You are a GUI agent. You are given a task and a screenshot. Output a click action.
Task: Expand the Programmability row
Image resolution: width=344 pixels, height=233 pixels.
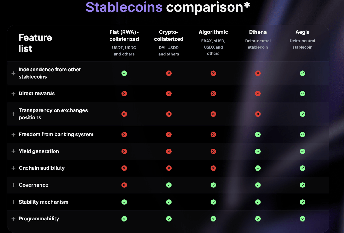(13, 219)
